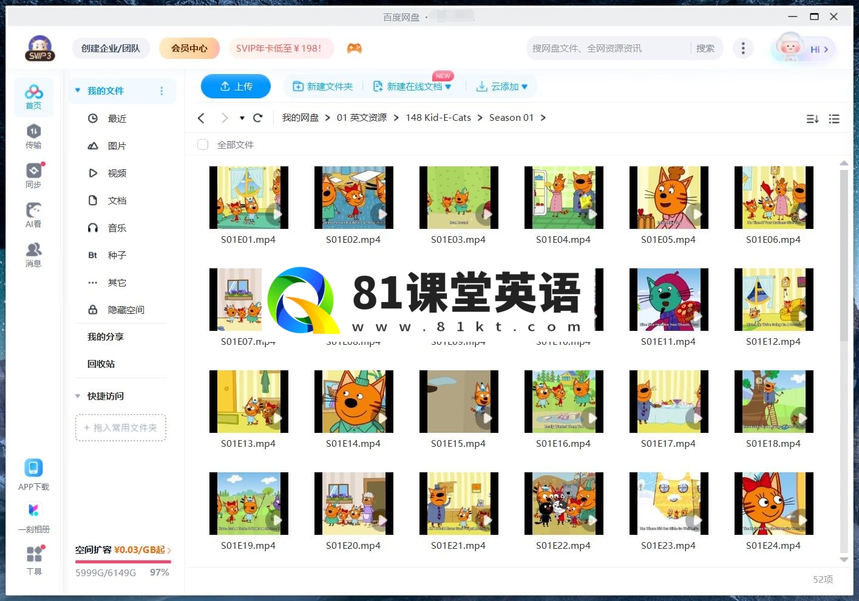Click the S01E16.mp4 file name
This screenshot has height=601, width=859.
point(563,444)
